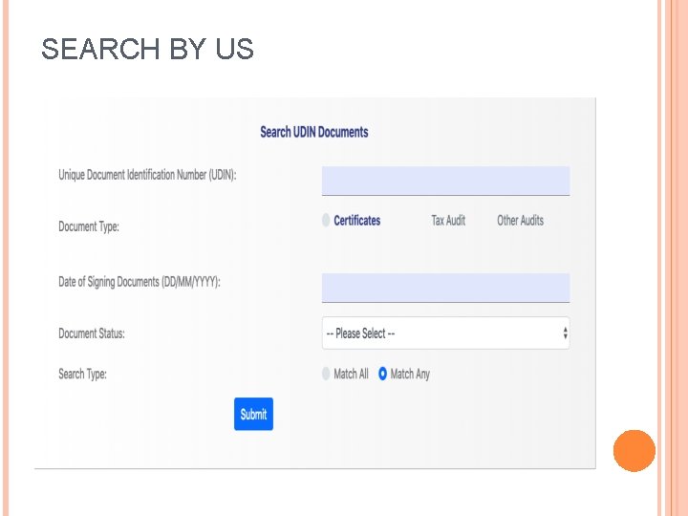Click the Document Status label

pyautogui.click(x=92, y=333)
